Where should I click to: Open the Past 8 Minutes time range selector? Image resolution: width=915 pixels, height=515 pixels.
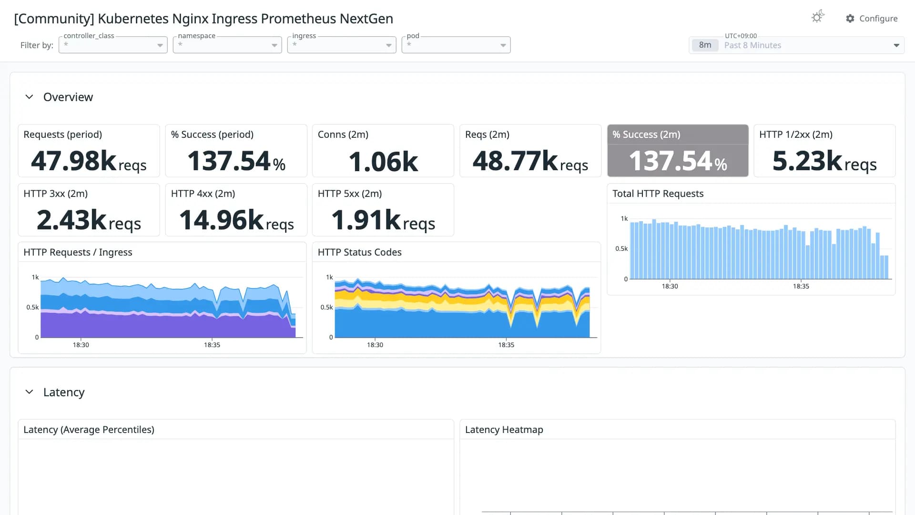(x=796, y=45)
